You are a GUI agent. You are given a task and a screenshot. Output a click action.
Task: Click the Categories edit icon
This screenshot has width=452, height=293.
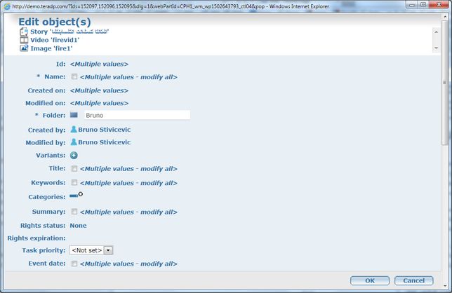tap(76, 196)
